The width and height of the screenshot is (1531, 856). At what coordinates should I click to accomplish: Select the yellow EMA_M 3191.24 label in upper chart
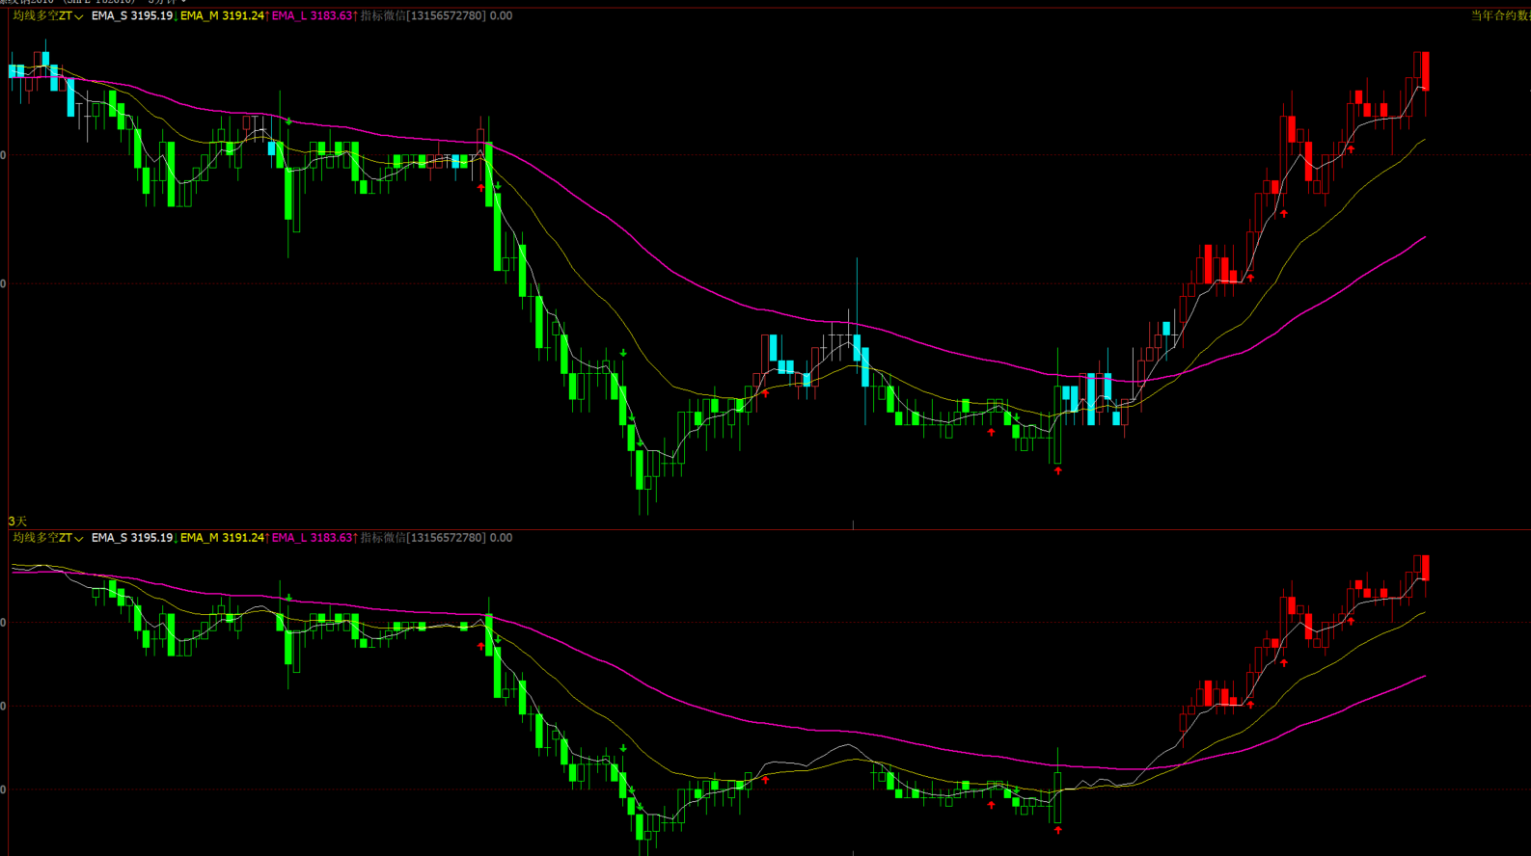tap(222, 16)
